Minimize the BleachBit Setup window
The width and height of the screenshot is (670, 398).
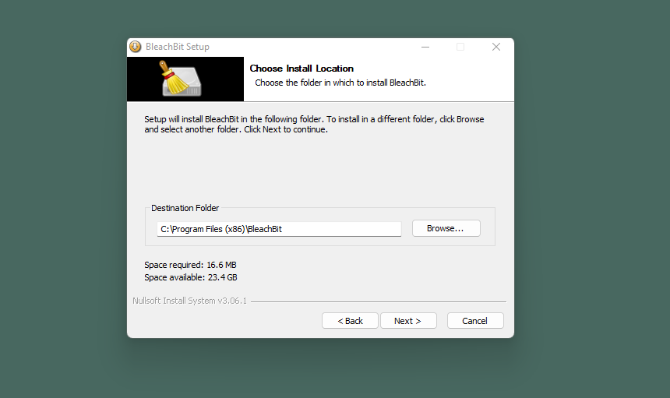tap(425, 47)
